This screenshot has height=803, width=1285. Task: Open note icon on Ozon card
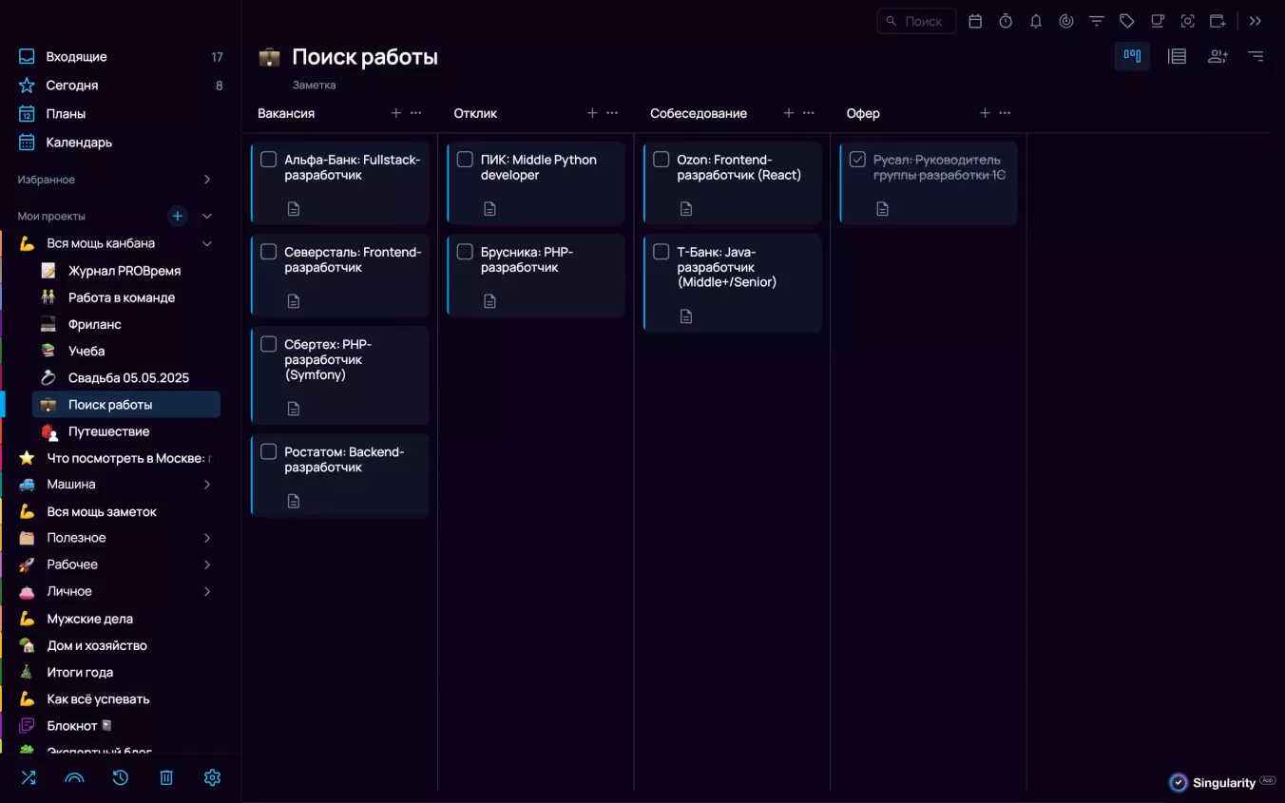[686, 209]
